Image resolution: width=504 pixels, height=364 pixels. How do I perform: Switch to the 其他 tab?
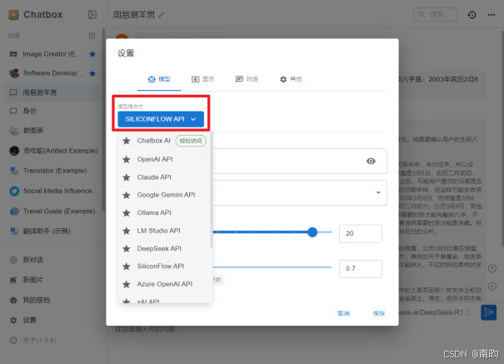291,79
